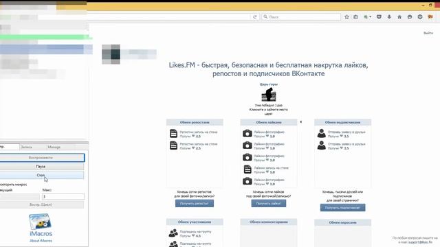
Task: Click second 'Отправь заявку в друзья' task link
Action: pos(346,144)
